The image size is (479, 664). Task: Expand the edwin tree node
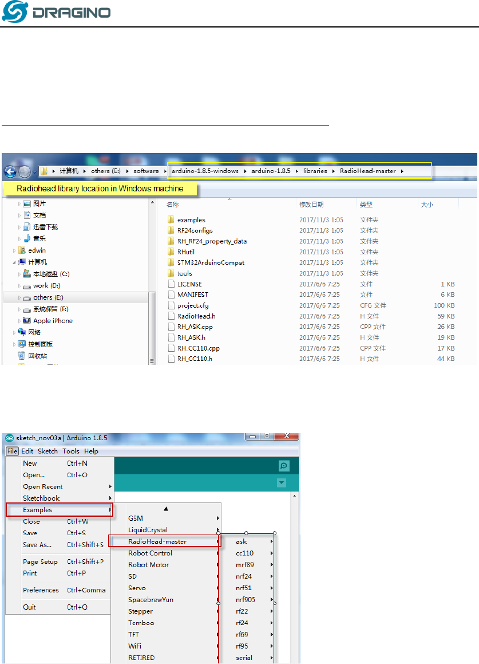pos(14,251)
